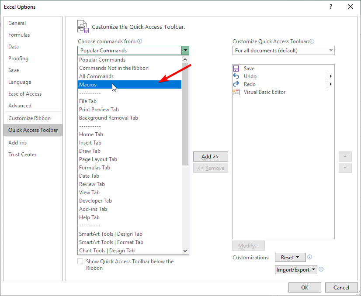Select Macros in the dropdown list

click(130, 85)
